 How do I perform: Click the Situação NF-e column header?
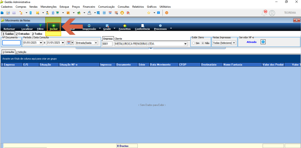point(79,65)
